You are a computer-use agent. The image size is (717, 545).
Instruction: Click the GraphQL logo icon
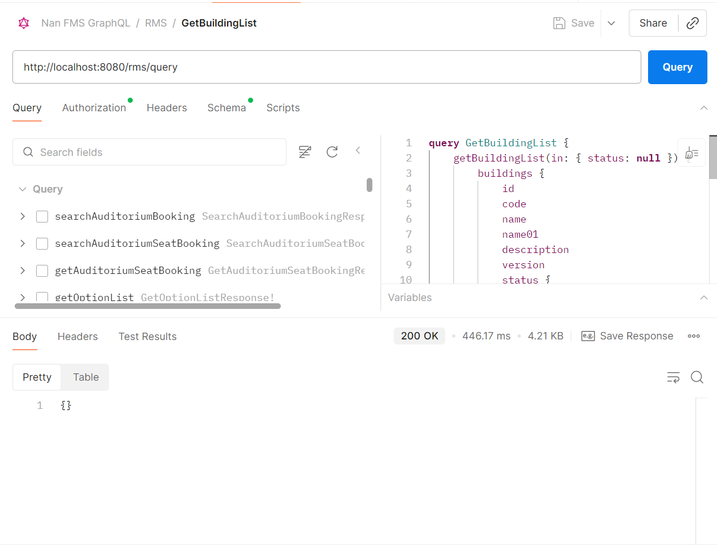pyautogui.click(x=24, y=23)
